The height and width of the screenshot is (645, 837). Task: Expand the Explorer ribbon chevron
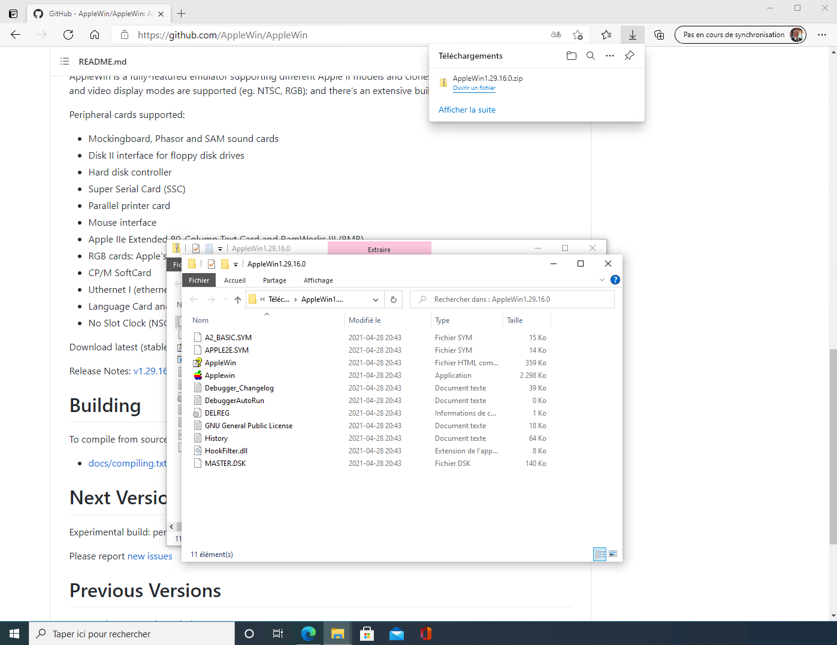coord(602,280)
